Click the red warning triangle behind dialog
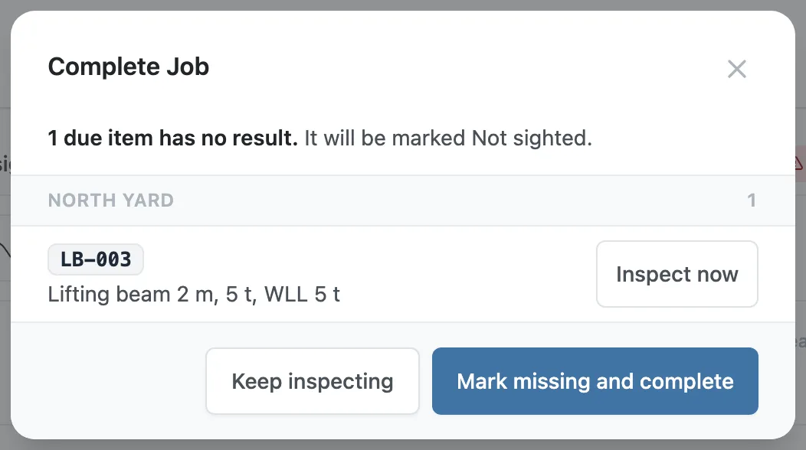 coord(799,163)
